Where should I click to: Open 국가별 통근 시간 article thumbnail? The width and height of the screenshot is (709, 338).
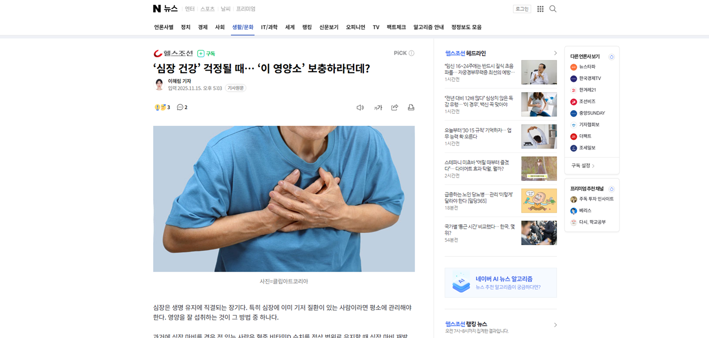539,233
